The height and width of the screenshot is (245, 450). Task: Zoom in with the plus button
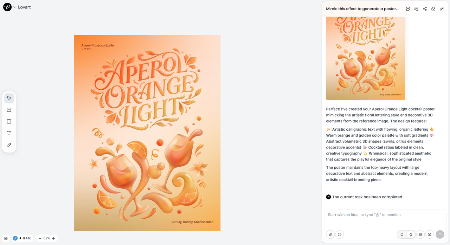(53, 238)
